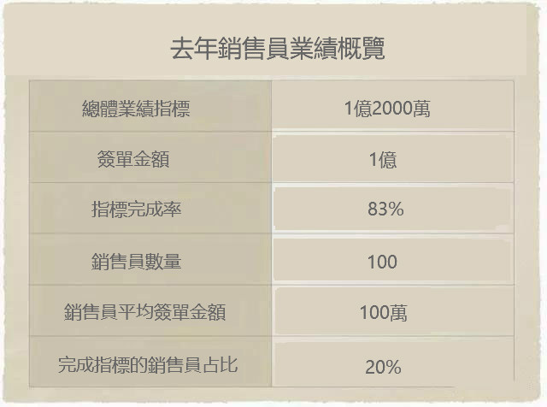Viewport: 547px width, 407px height.
Task: Select the 指標完成率 label cell
Action: click(x=150, y=208)
